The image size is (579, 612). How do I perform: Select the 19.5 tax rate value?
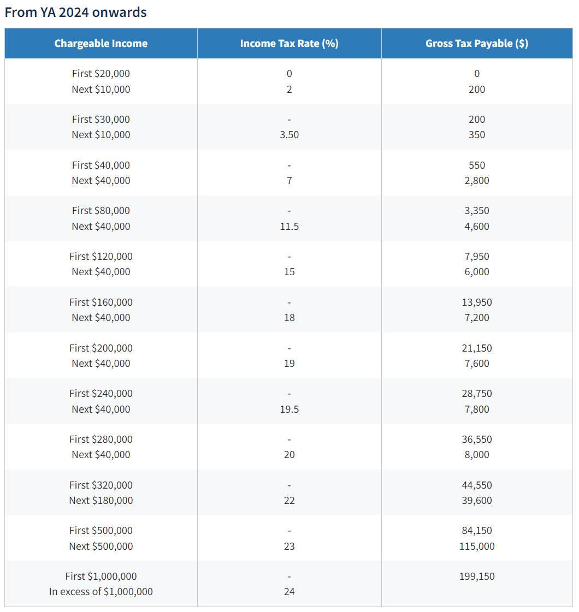289,409
